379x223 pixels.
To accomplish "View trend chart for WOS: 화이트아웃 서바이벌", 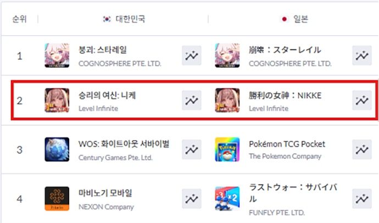I will coord(192,149).
